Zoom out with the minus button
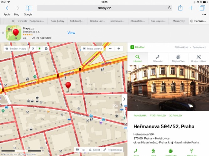This screenshot has height=156, width=209. coord(110,49)
